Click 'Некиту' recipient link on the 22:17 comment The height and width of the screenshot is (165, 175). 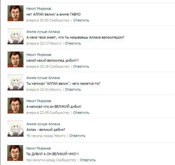click(x=55, y=43)
